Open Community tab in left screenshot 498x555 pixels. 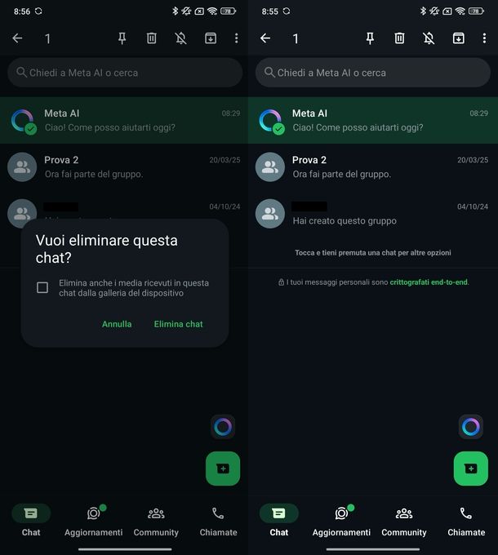click(x=156, y=522)
